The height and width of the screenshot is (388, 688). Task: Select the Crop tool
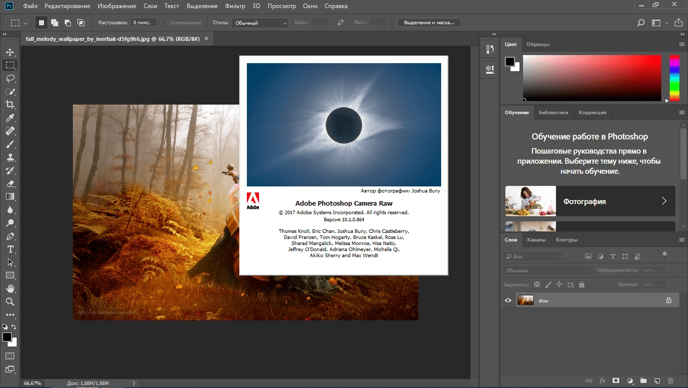tap(10, 105)
